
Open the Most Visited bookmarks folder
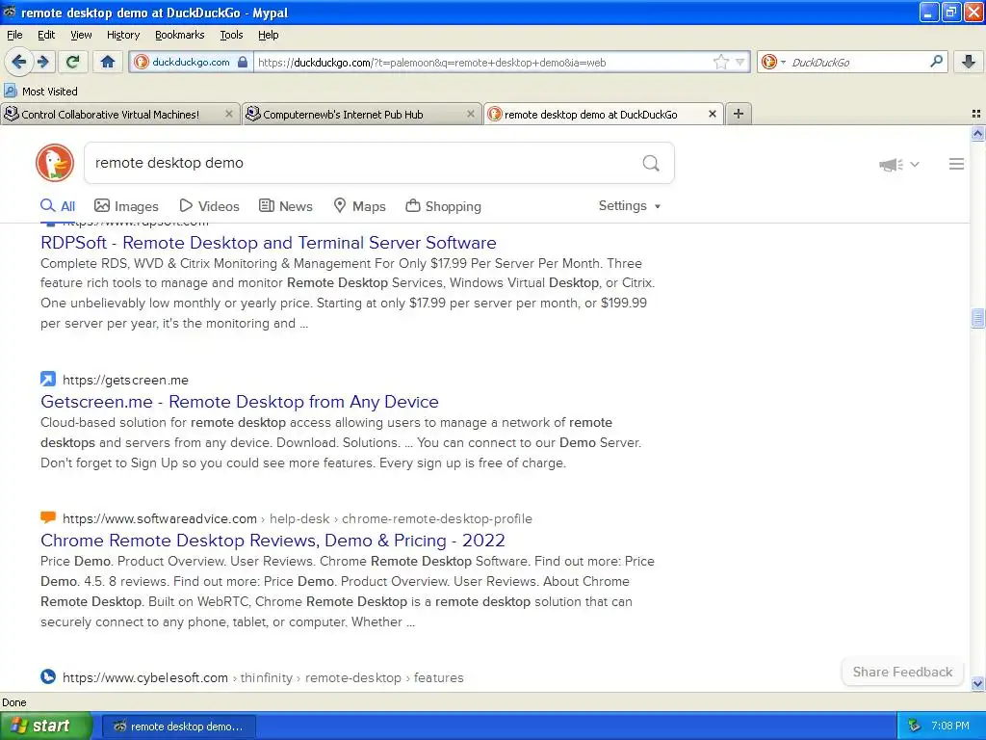click(40, 92)
